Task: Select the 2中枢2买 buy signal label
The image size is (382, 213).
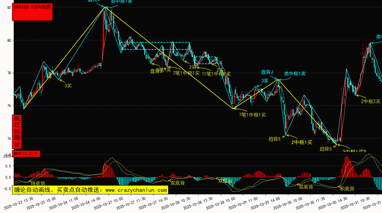Action: 371,101
